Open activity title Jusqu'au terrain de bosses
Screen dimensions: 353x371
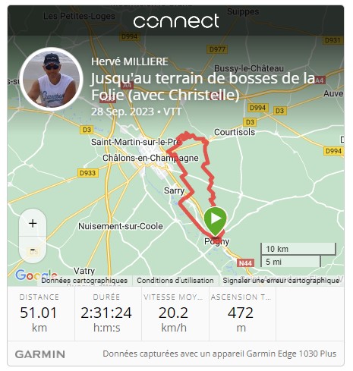coord(203,86)
